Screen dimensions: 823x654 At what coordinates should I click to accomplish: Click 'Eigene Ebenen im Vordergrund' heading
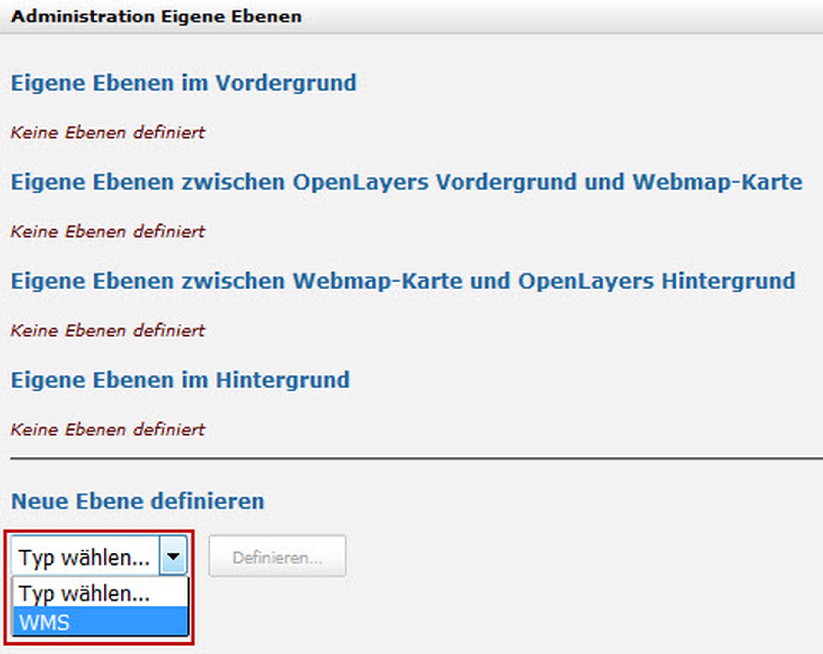183,83
